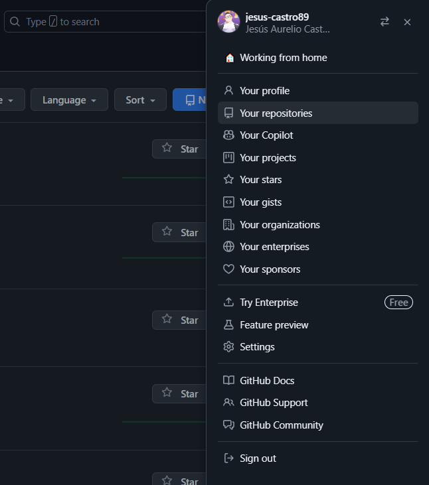
Task: Star the fourth repository in list
Action: [179, 393]
